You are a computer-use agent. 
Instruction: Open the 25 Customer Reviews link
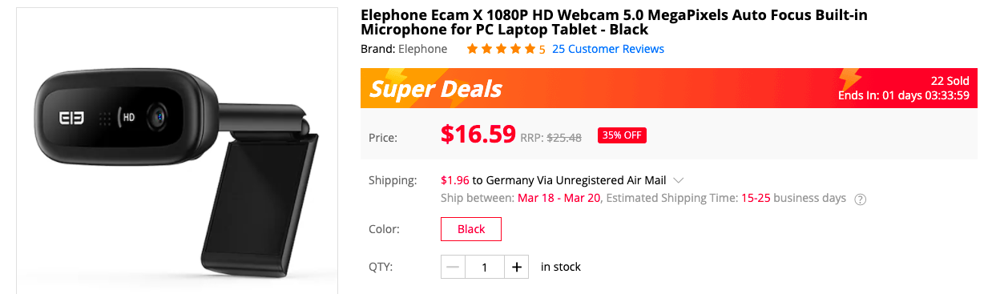(x=608, y=49)
